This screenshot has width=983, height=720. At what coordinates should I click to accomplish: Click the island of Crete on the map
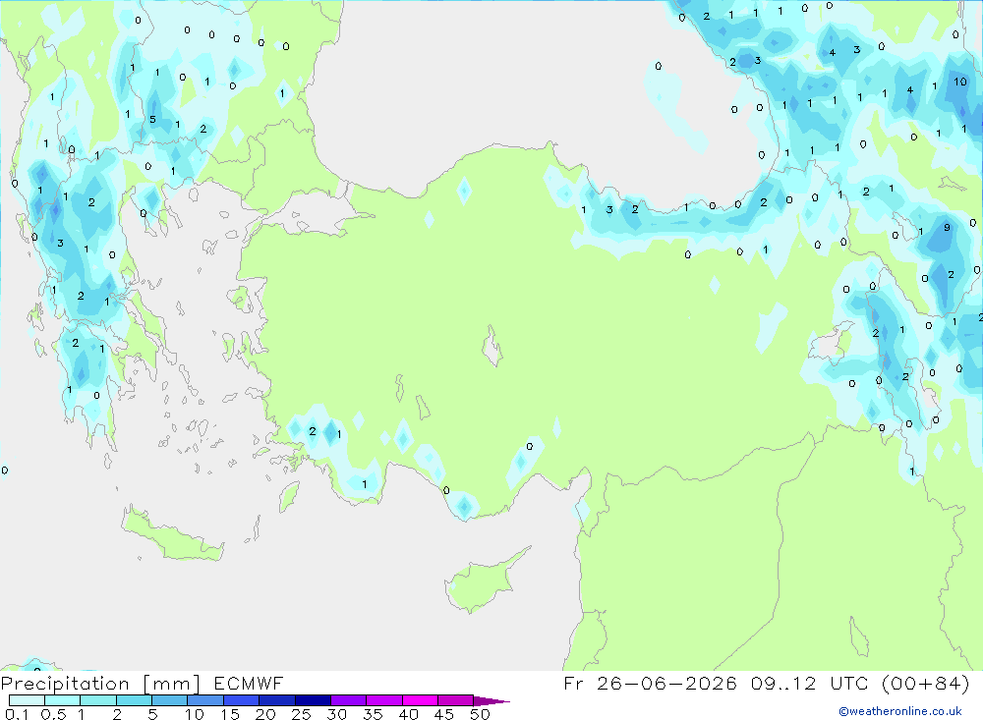point(172,536)
